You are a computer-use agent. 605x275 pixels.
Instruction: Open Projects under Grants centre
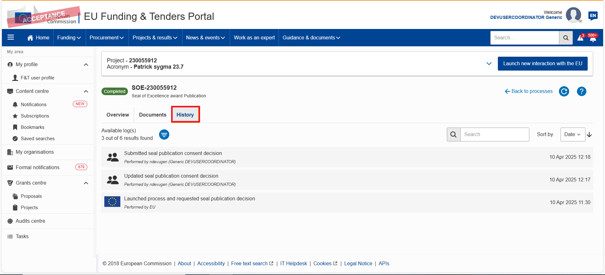click(x=29, y=208)
